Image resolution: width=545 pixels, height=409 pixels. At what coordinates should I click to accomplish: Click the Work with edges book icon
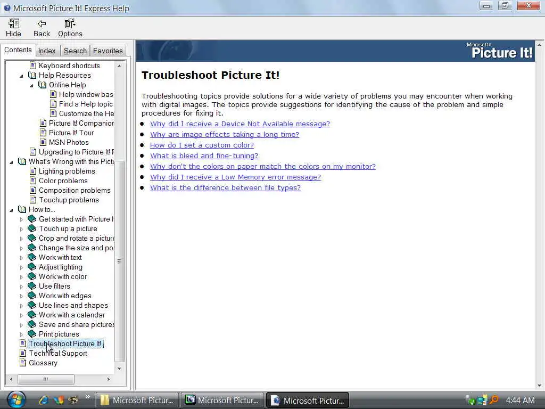[32, 295]
